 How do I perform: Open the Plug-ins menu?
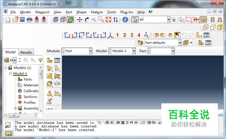(x=126, y=12)
